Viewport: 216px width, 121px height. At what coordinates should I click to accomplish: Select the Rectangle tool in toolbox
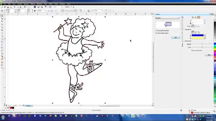point(2,33)
